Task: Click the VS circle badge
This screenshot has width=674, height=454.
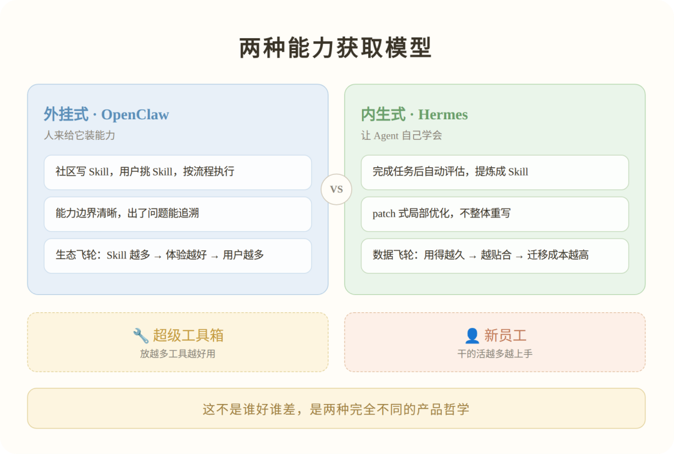Action: [336, 189]
